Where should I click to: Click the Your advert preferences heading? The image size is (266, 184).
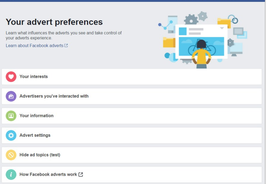[54, 22]
